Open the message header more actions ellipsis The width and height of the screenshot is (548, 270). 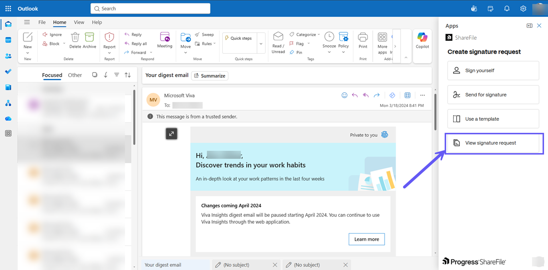[x=422, y=95]
